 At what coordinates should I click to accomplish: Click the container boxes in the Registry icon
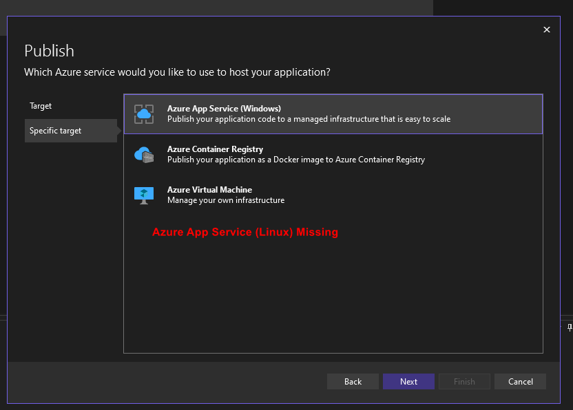tap(148, 158)
